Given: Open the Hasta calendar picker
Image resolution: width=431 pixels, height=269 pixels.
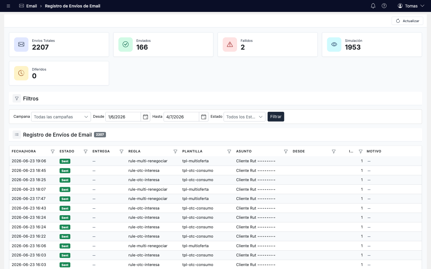Looking at the screenshot, I should pyautogui.click(x=204, y=117).
